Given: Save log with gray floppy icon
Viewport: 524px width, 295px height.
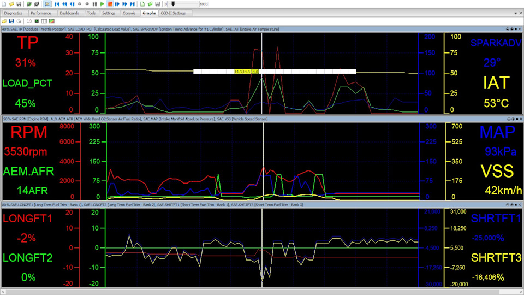Looking at the screenshot, I should click(157, 4).
